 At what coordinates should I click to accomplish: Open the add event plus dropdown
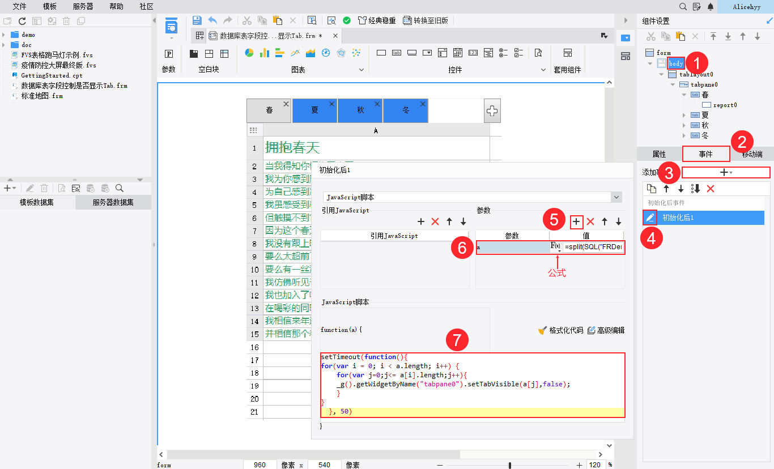pyautogui.click(x=725, y=172)
